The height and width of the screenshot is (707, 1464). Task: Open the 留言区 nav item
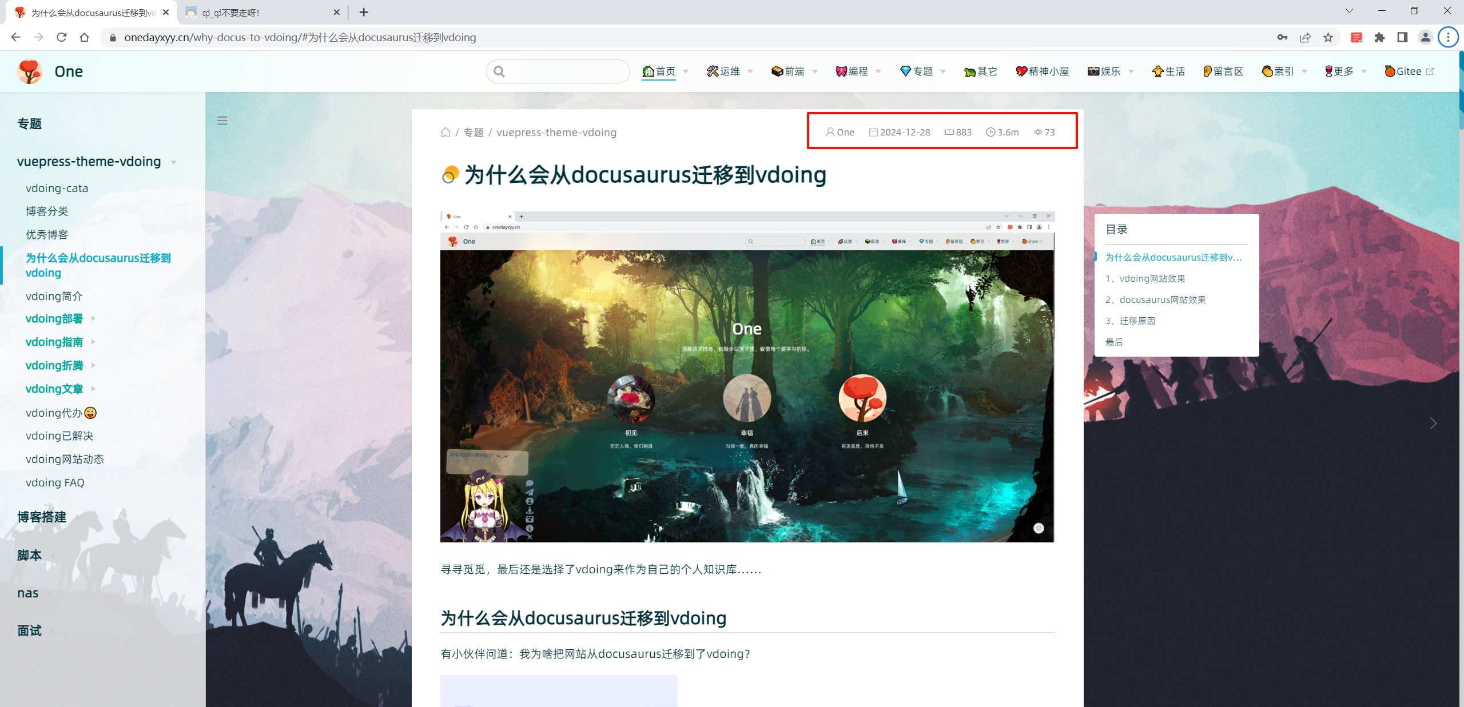click(x=1223, y=71)
